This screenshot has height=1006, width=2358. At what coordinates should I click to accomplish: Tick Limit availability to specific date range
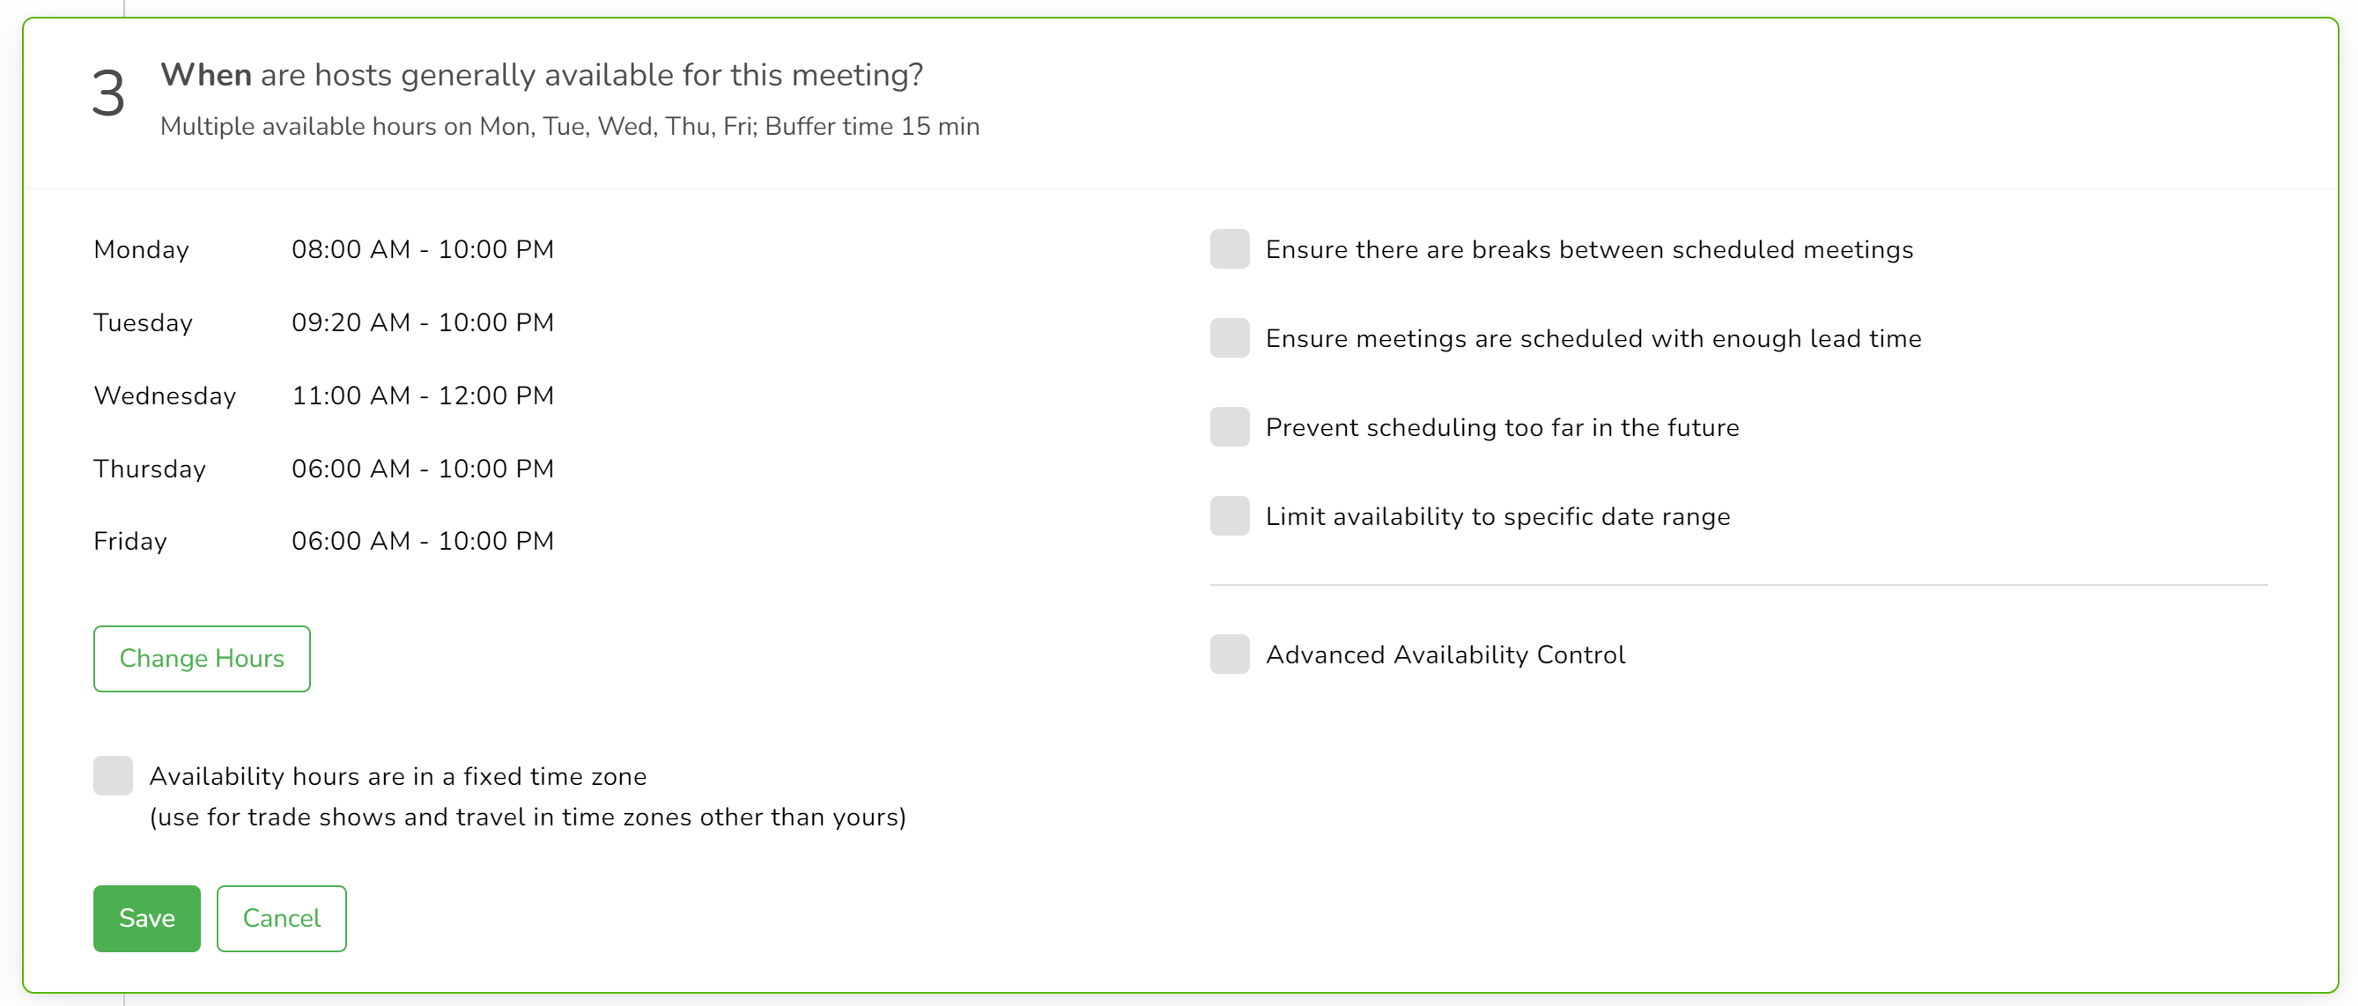point(1230,515)
